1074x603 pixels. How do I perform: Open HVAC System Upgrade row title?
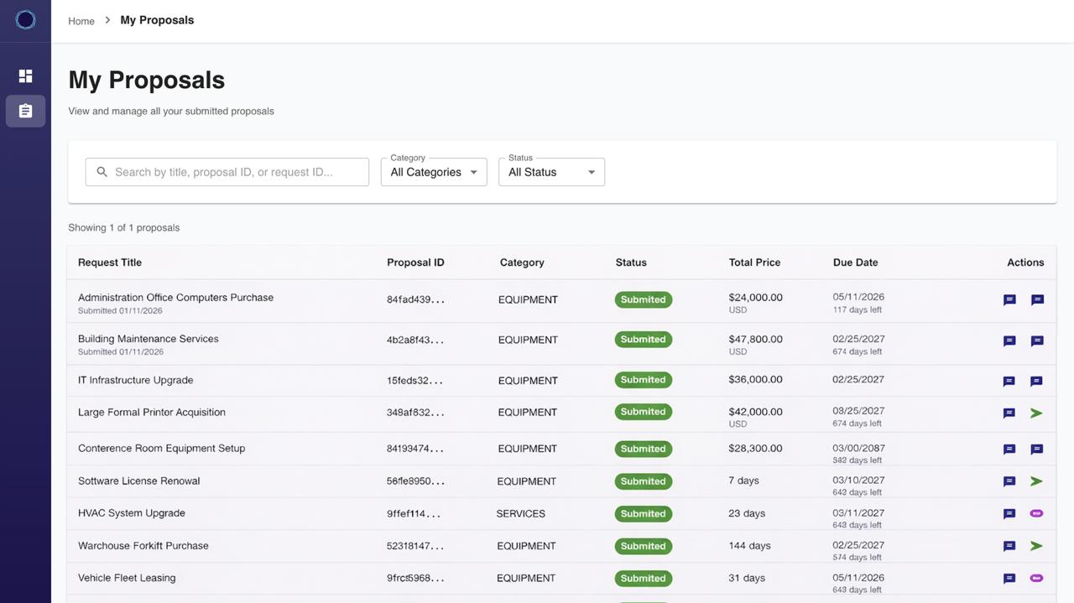click(132, 513)
